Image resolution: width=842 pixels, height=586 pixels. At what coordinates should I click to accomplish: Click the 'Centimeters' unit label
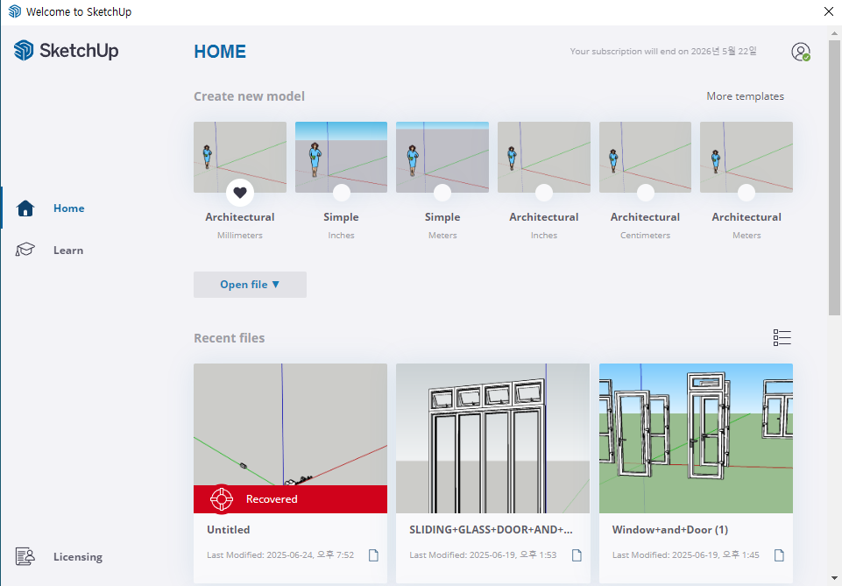(646, 235)
